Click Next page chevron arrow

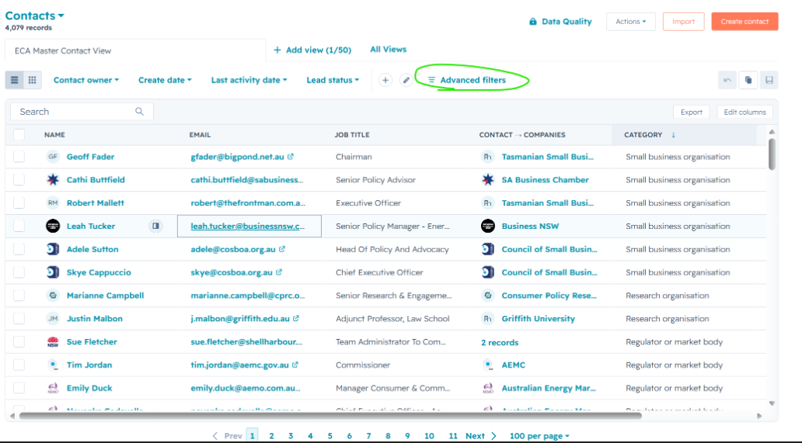pos(493,436)
